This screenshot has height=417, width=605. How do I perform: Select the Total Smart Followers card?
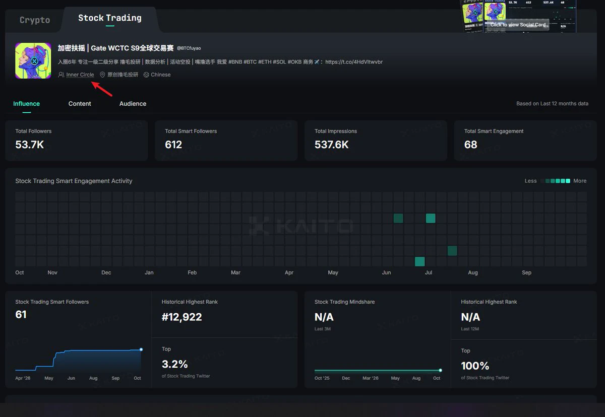226,141
